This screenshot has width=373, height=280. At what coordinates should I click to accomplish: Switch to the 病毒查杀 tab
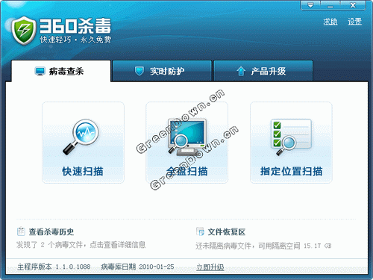click(61, 71)
